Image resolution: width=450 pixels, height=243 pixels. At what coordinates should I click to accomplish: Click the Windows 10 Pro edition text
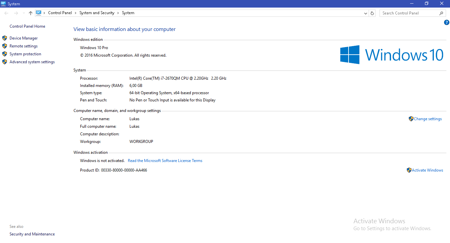94,48
